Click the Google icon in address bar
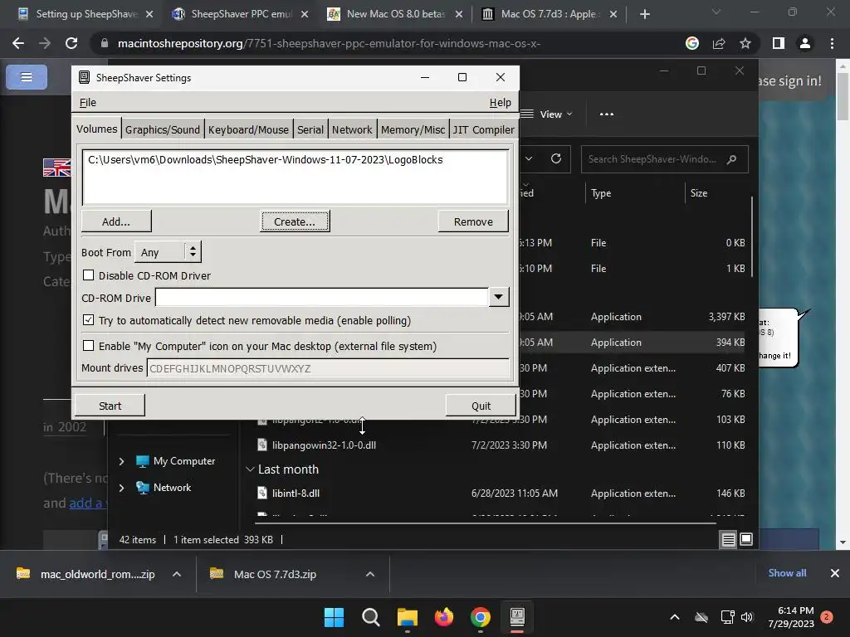850x637 pixels. 692,43
